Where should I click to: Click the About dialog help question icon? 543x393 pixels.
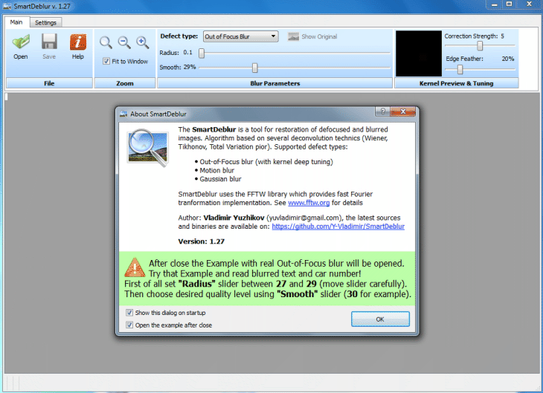tap(383, 113)
